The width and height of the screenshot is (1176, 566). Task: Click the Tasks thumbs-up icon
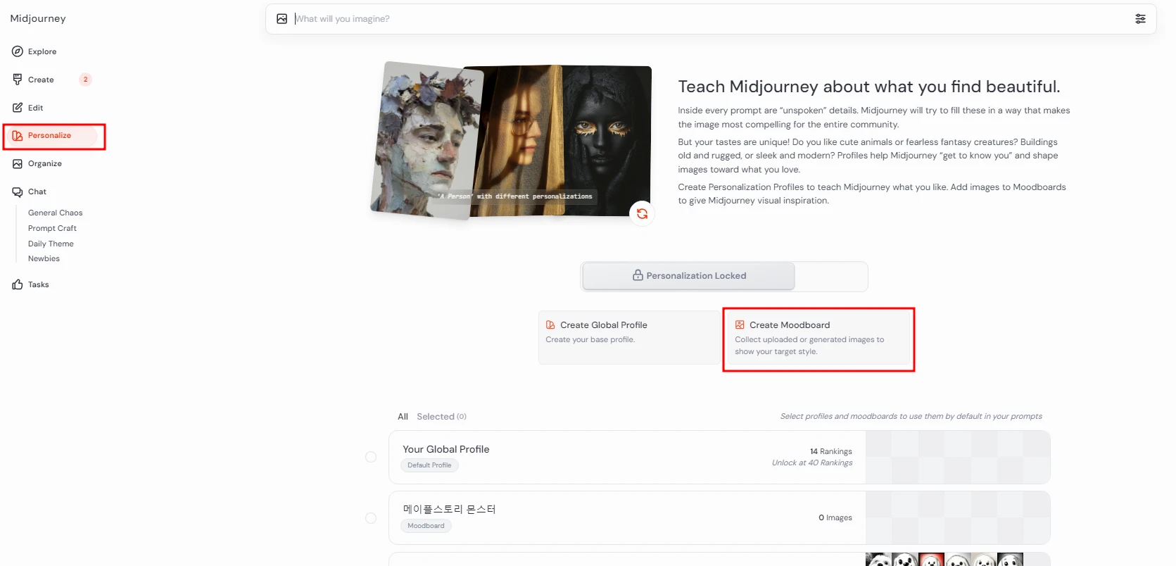pos(18,284)
